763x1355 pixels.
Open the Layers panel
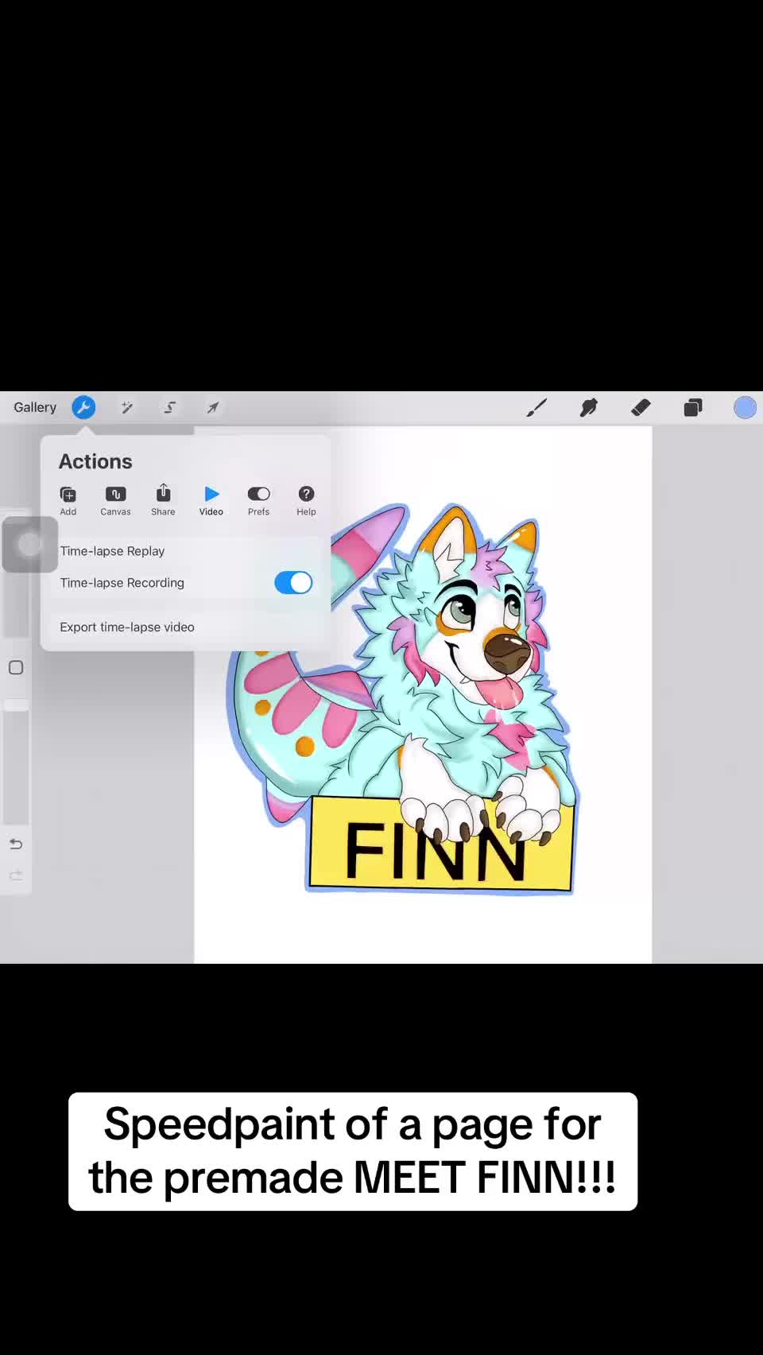click(x=693, y=407)
